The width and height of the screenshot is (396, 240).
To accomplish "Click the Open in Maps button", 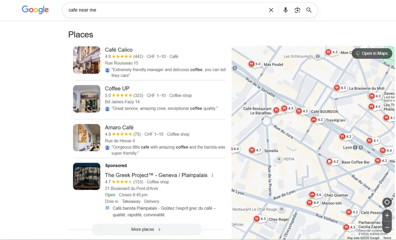I will [372, 53].
